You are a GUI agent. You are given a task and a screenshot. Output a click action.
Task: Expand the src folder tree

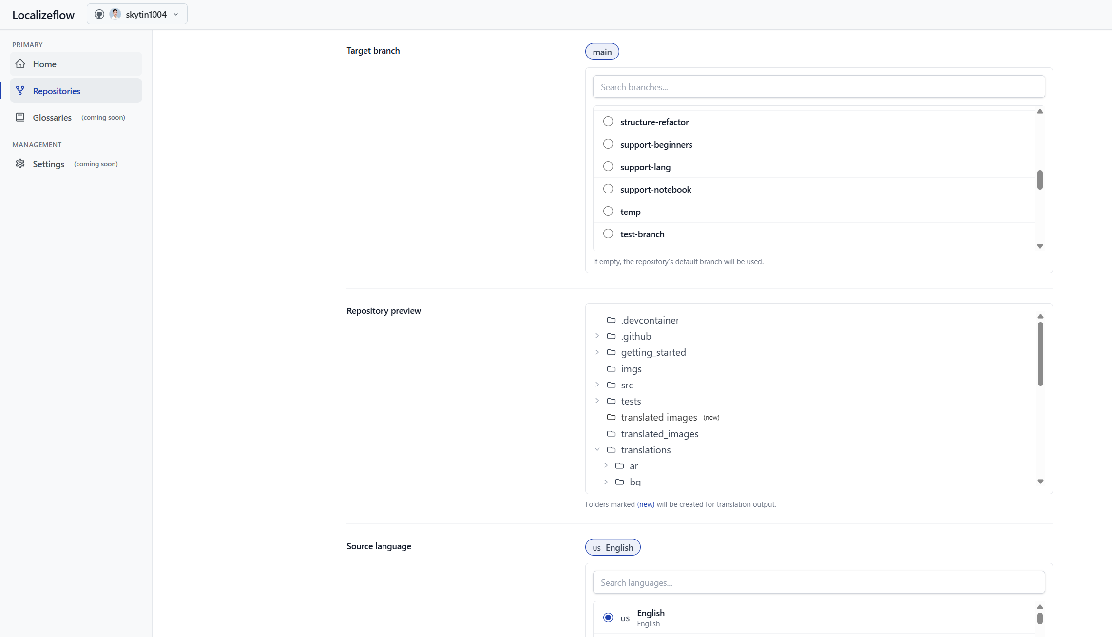597,385
